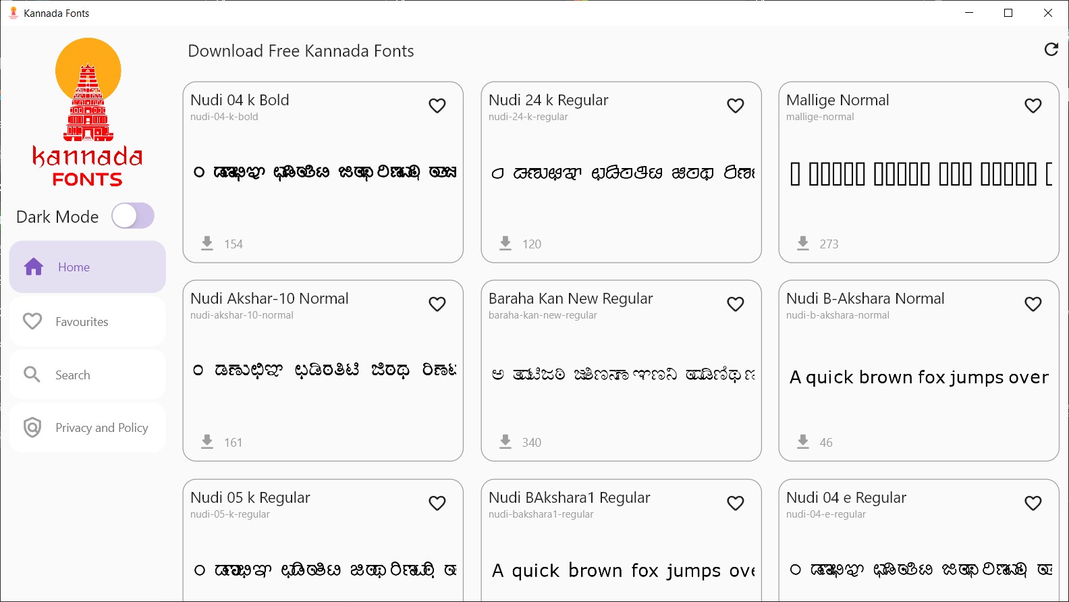Screen dimensions: 1069x602
Task: Click download icon for Mallige Normal
Action: click(x=802, y=243)
